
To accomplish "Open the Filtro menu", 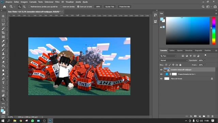I will pos(57,2).
